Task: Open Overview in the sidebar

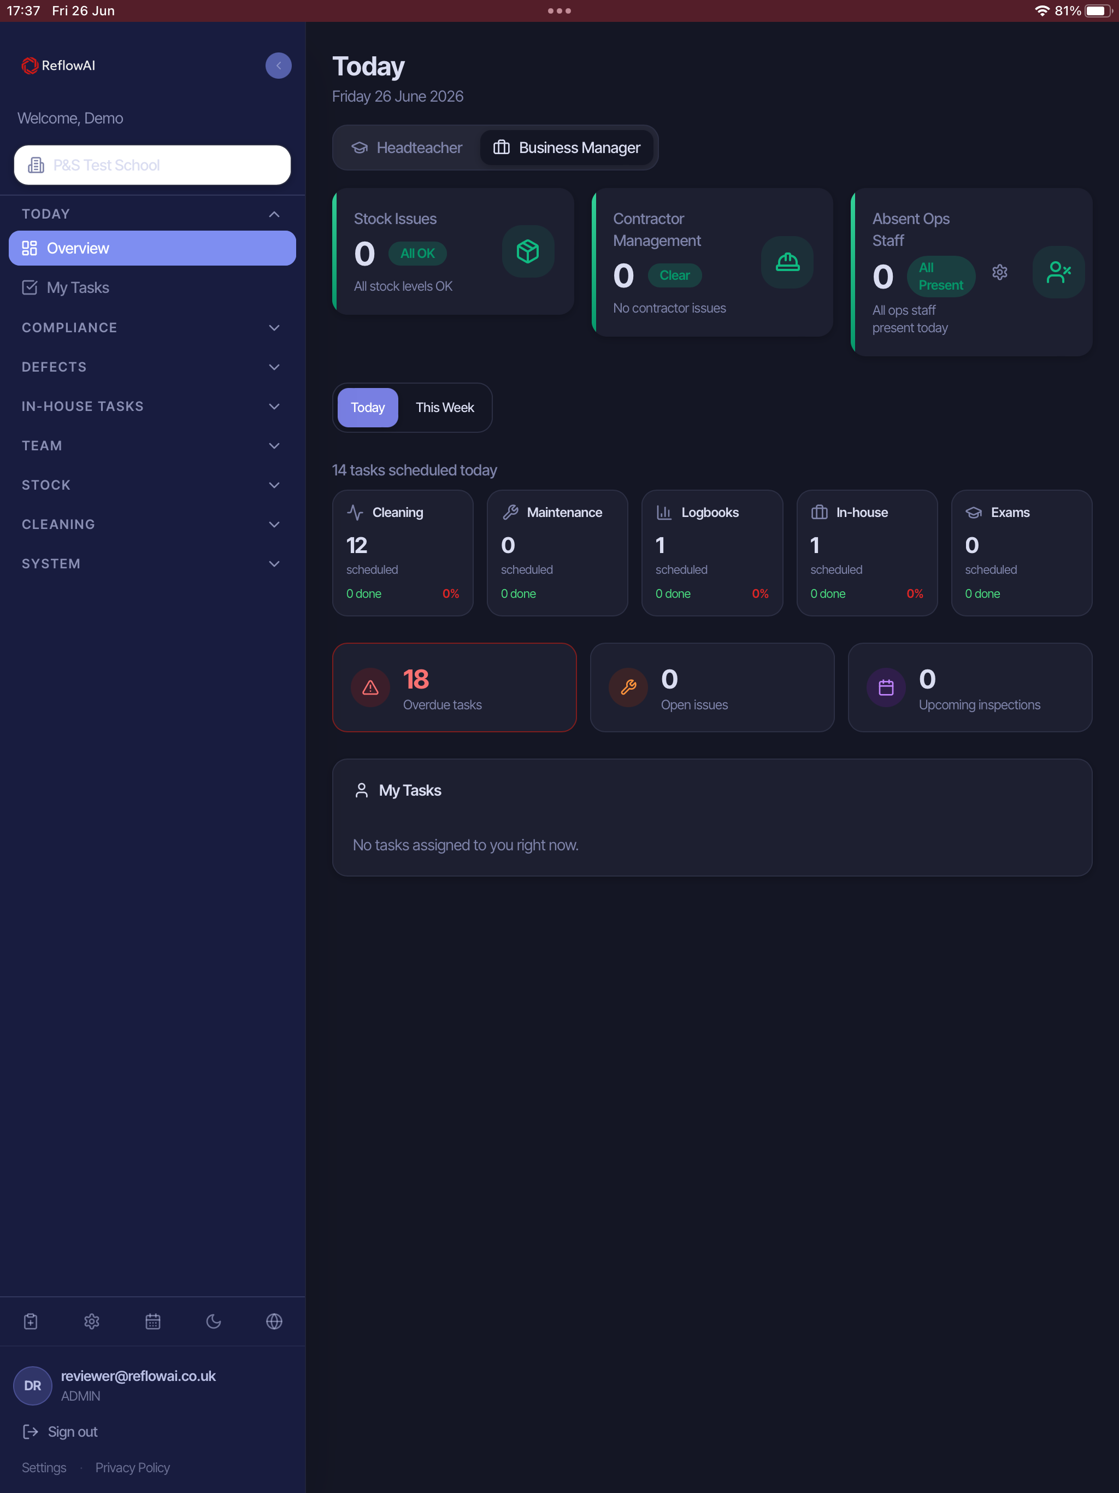Action: (152, 249)
